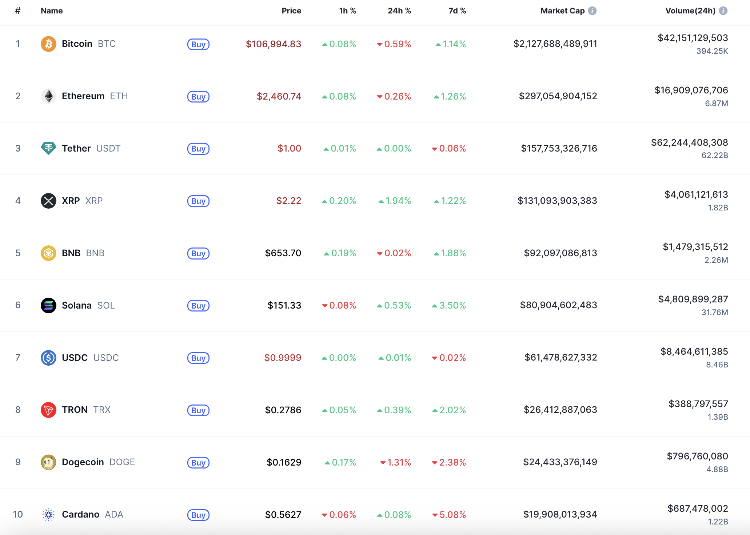Click the Bitcoin coin logo

pos(48,44)
